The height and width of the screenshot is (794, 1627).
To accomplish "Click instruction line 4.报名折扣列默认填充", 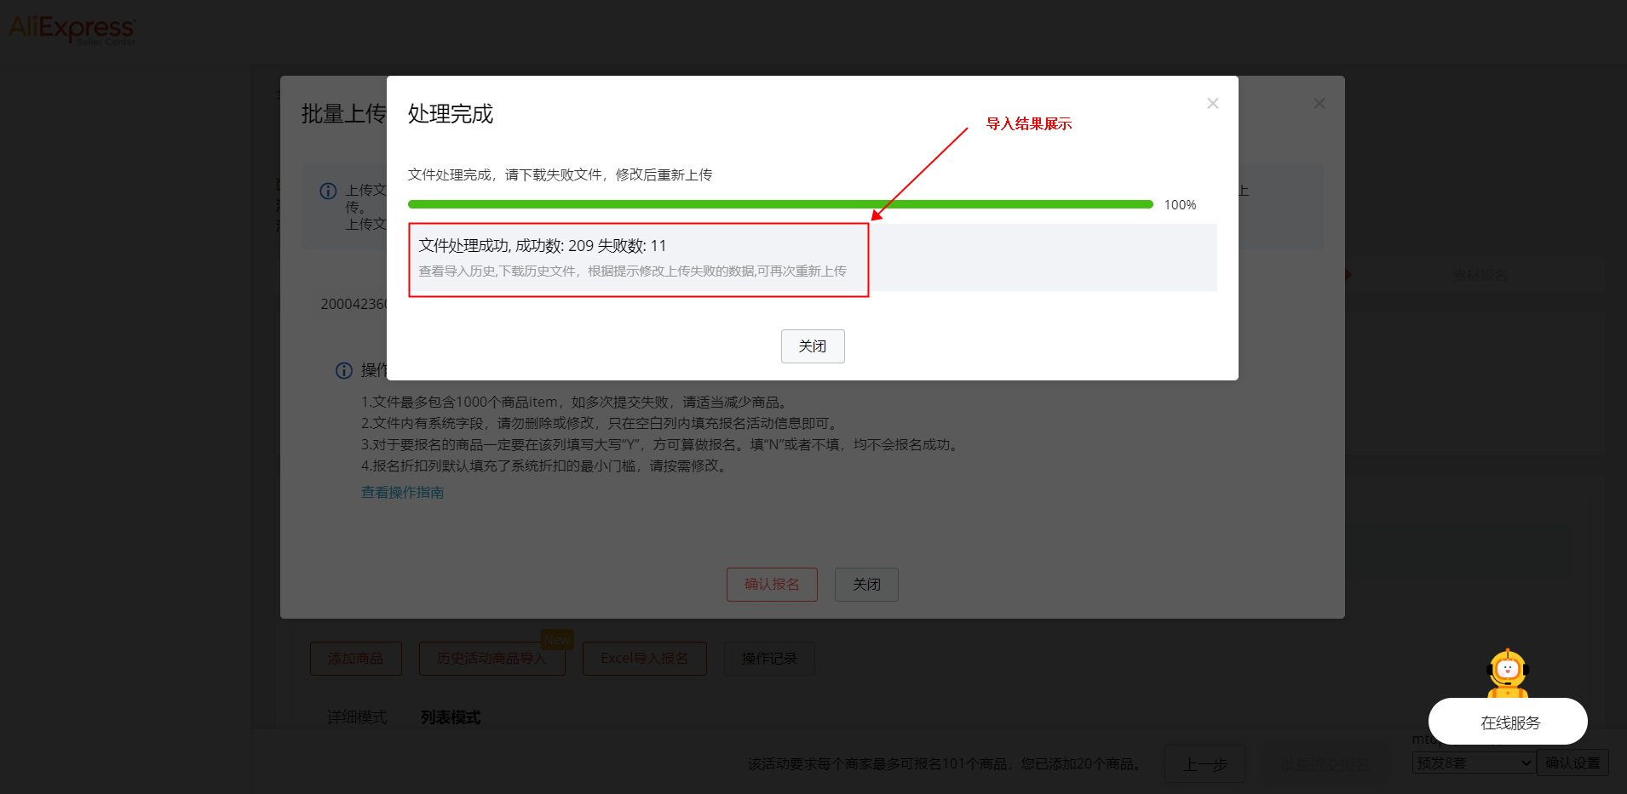I will tap(544, 466).
